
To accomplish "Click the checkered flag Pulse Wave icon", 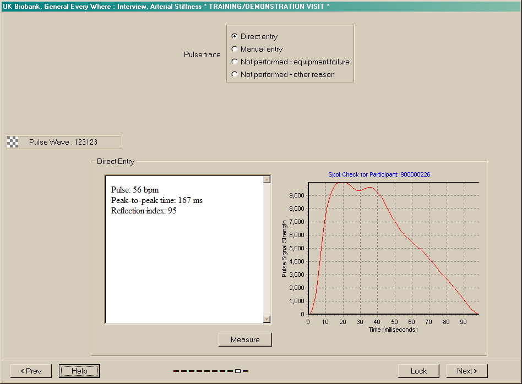I will click(13, 142).
